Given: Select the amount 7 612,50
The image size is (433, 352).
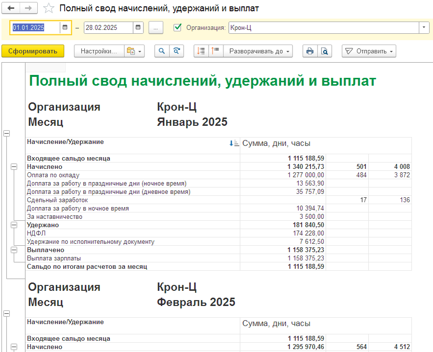Looking at the screenshot, I should click(312, 241).
